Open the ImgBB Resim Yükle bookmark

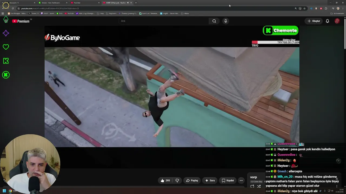point(169,13)
